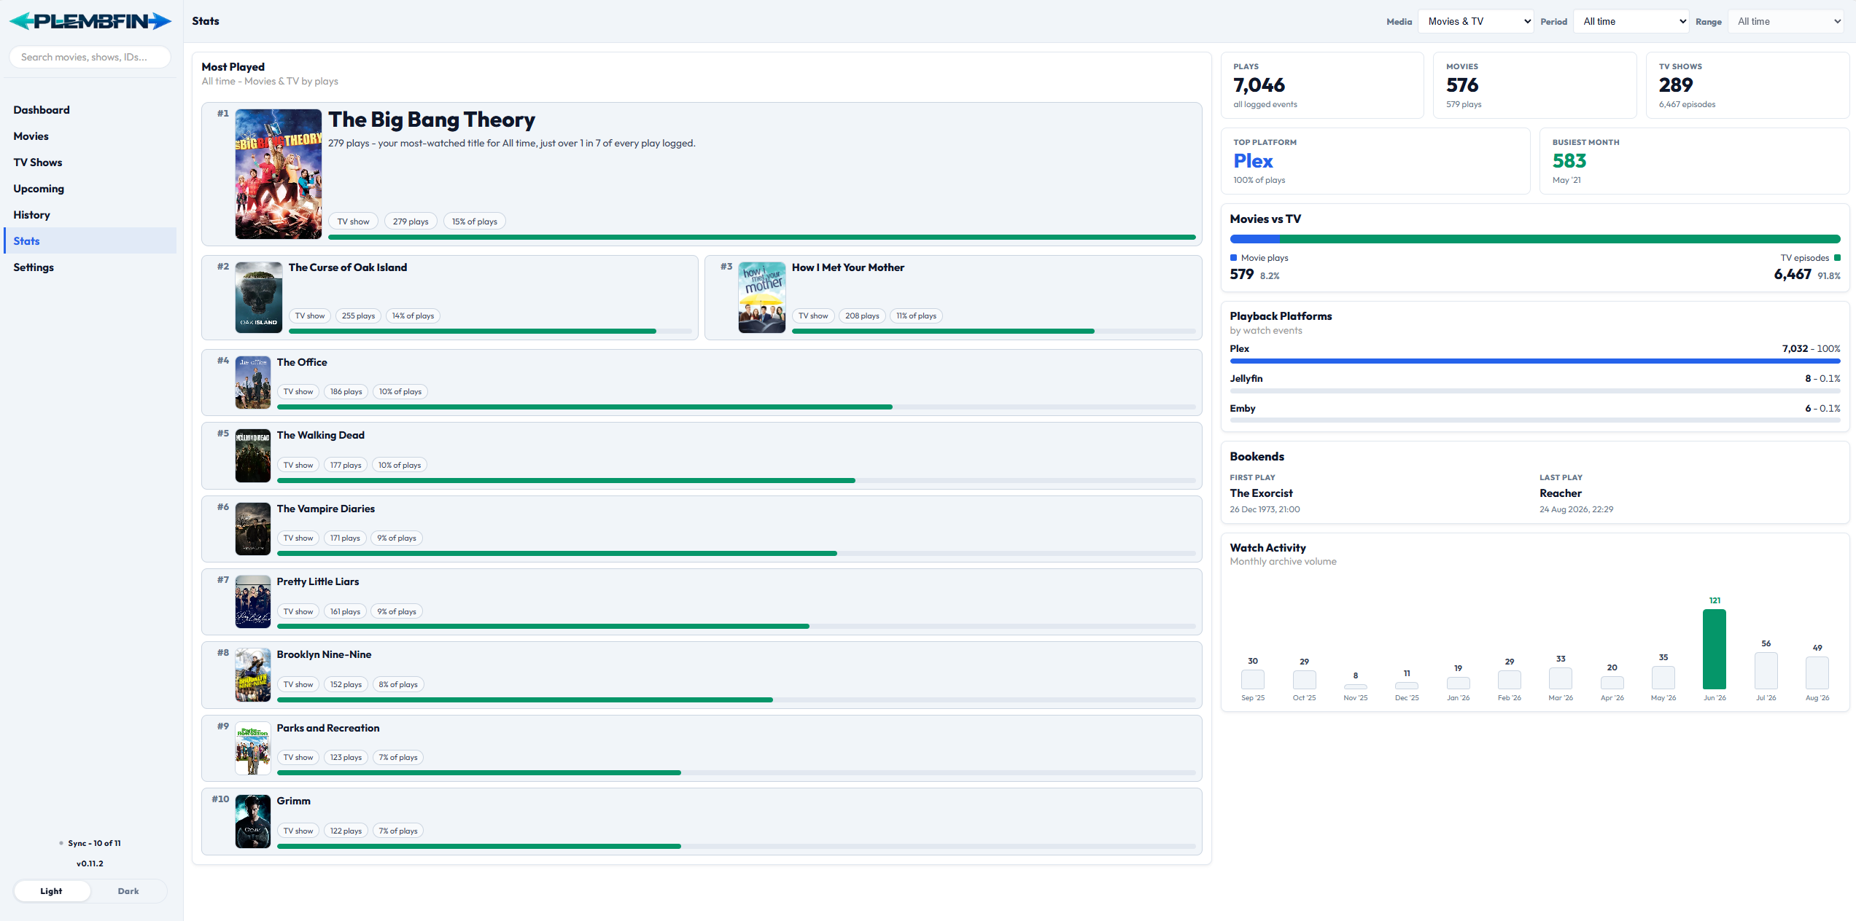
Task: Click the TV Shows 289 stat card
Action: click(x=1748, y=85)
